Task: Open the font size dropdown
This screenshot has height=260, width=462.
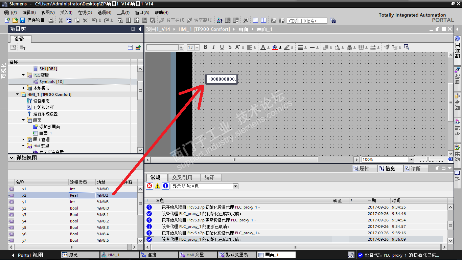Action: pos(197,47)
